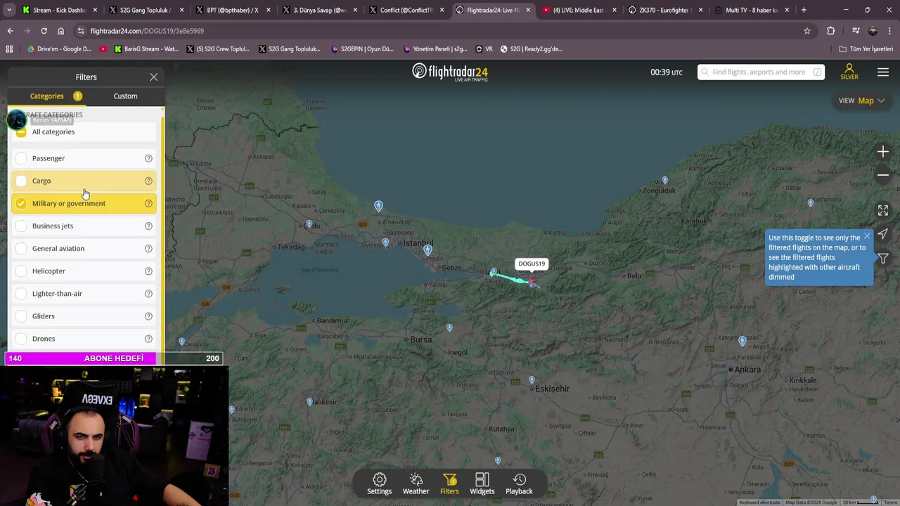Reload the page

tap(44, 31)
